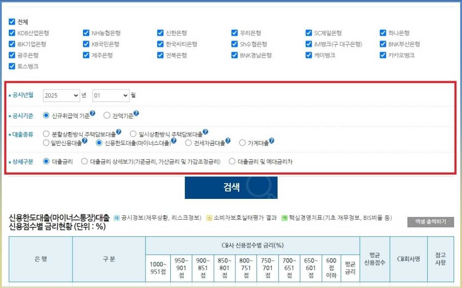462x288 pixels.
Task: Open the year dropdown showing 2025
Action: (x=61, y=95)
